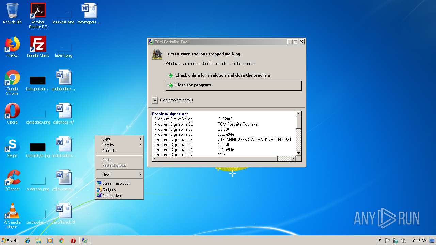Select the askshoes.rtf document icon
The image size is (436, 245).
[63, 114]
